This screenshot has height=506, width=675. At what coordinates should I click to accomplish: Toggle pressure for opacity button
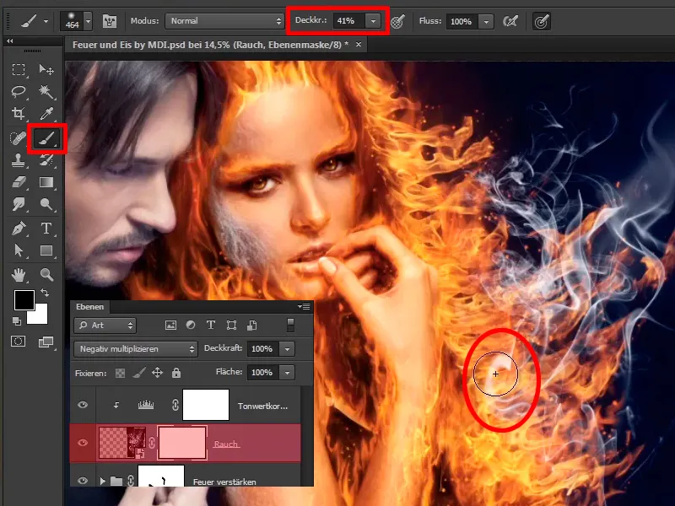pyautogui.click(x=397, y=21)
